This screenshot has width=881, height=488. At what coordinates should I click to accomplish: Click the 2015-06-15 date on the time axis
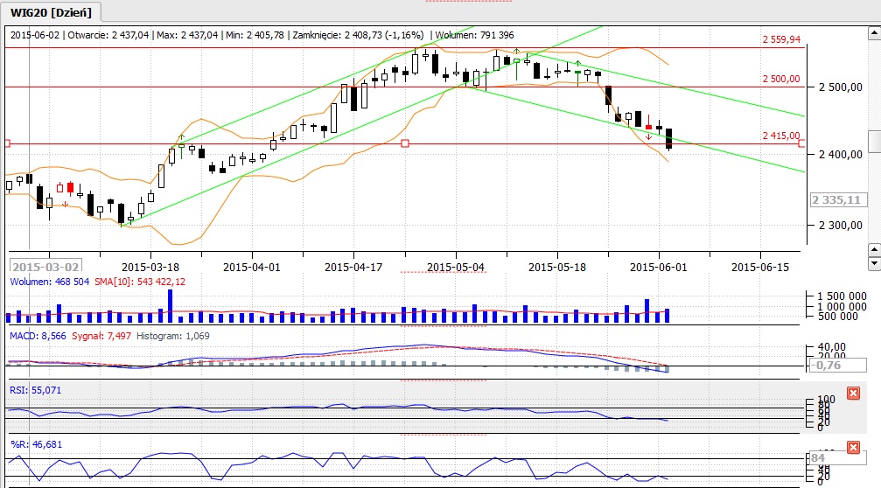pos(760,268)
